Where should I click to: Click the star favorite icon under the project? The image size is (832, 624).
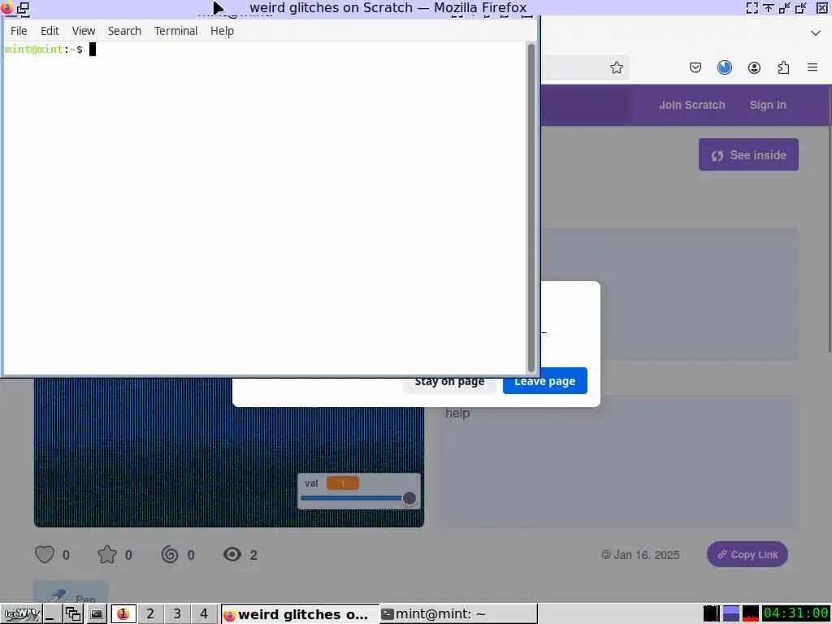tap(107, 554)
